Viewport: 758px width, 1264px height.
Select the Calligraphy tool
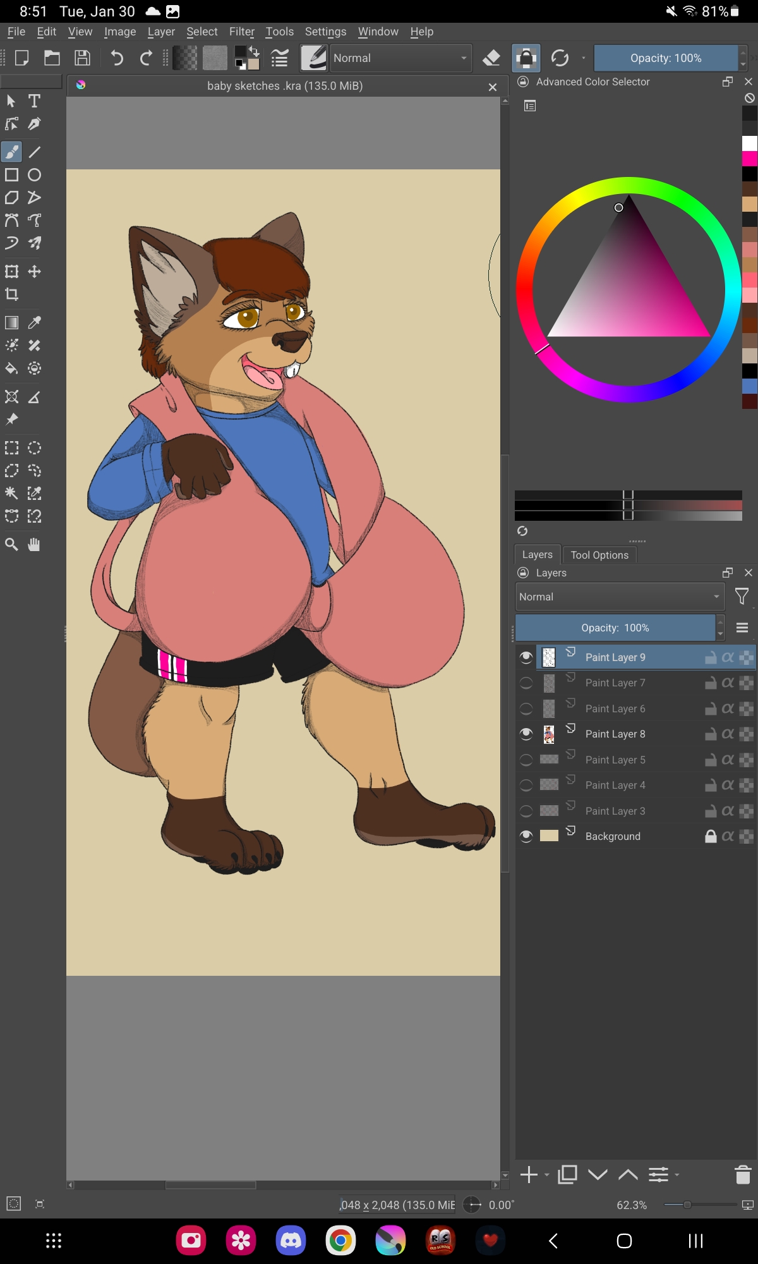pyautogui.click(x=35, y=124)
